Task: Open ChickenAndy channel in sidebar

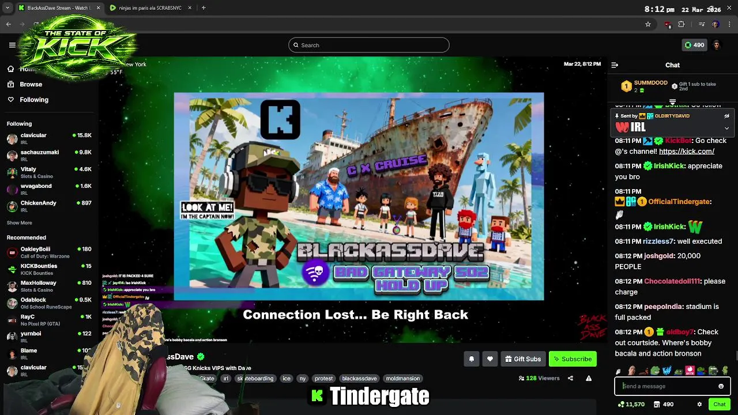Action: pyautogui.click(x=49, y=206)
